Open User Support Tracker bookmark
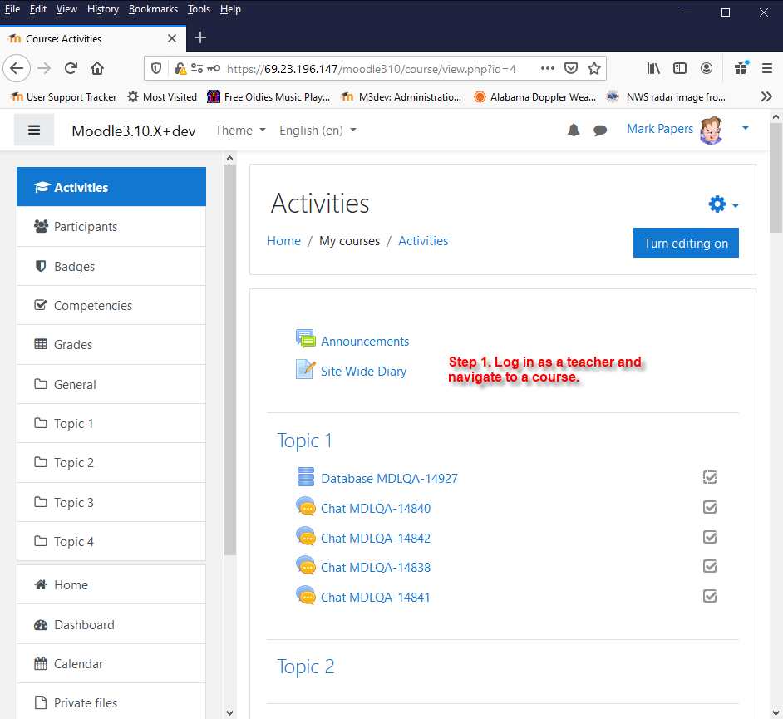Viewport: 783px width, 719px height. (x=63, y=97)
